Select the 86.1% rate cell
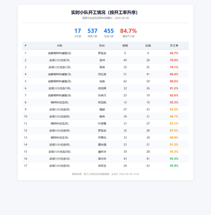The width and height of the screenshot is (211, 215). (x=174, y=117)
